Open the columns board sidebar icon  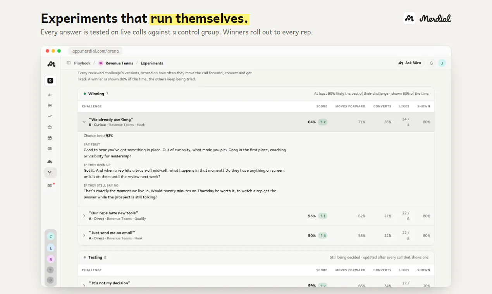click(50, 149)
